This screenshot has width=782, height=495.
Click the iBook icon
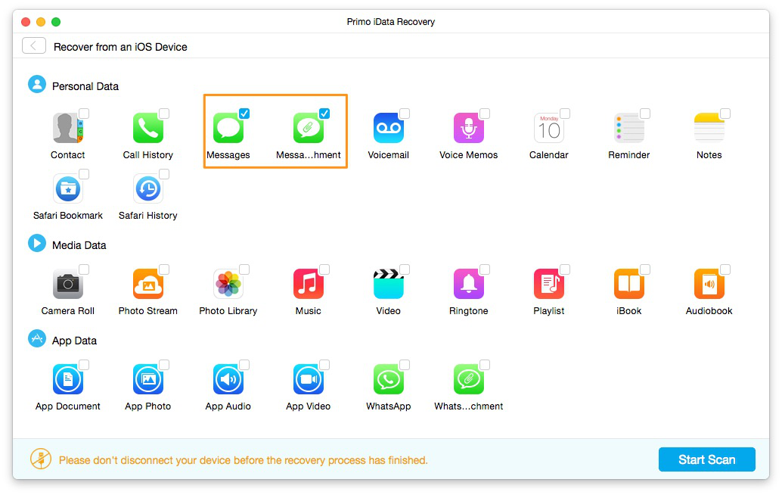click(629, 284)
